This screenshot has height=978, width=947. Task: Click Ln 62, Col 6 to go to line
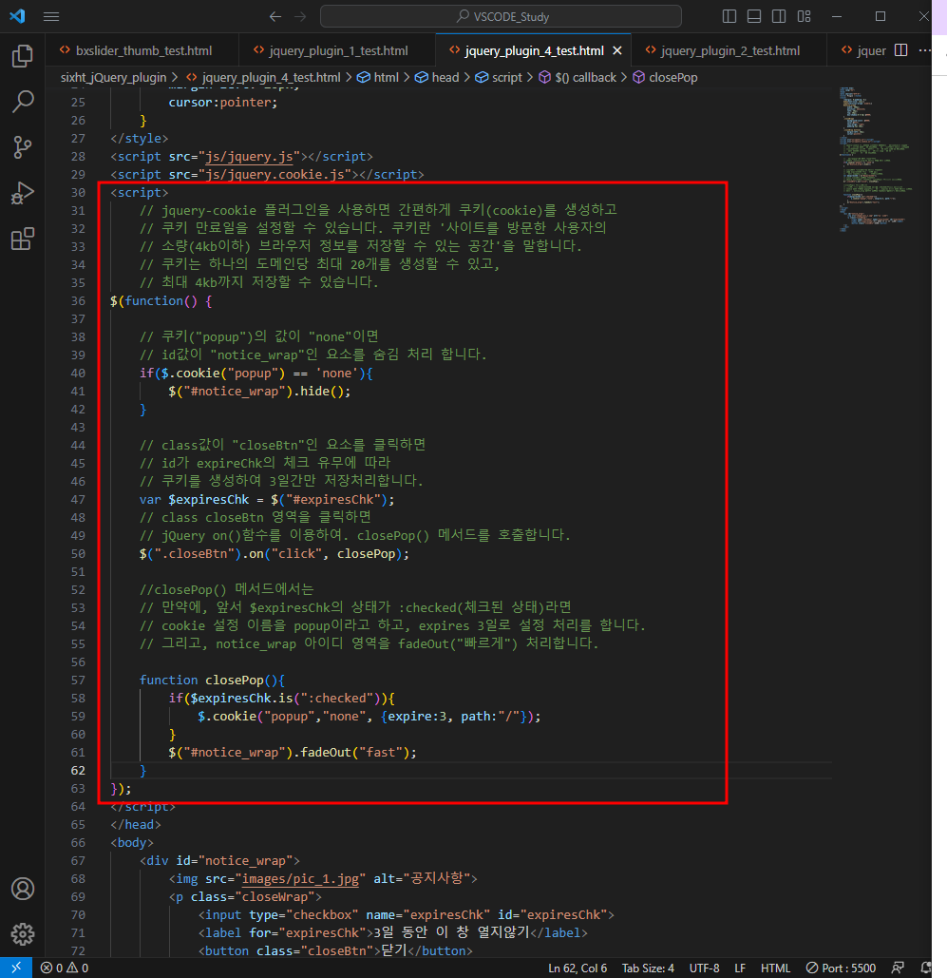point(578,968)
